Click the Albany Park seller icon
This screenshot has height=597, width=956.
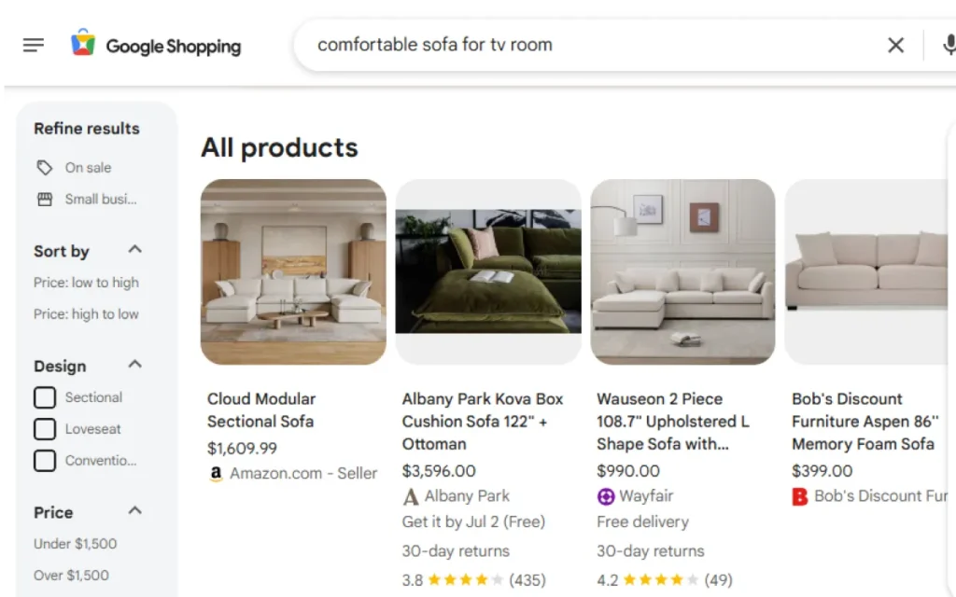coord(410,496)
